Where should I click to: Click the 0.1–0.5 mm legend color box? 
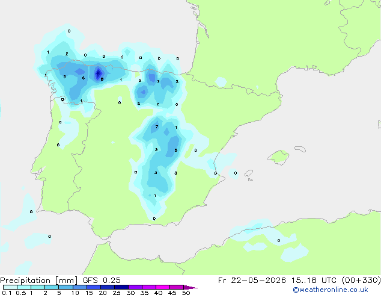coord(10,287)
